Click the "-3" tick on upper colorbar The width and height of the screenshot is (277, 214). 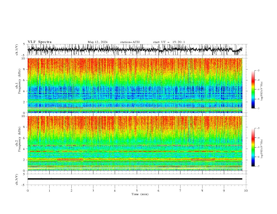pyautogui.click(x=258, y=70)
